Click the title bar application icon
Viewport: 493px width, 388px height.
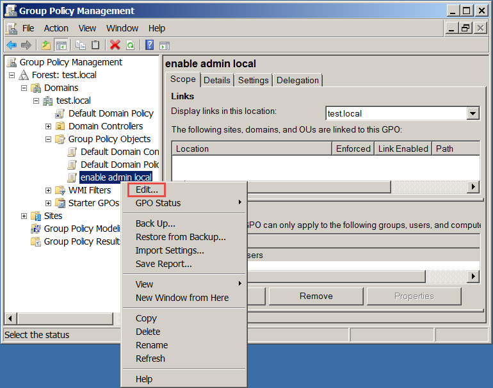[11, 11]
